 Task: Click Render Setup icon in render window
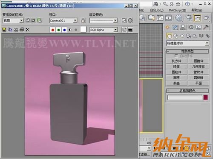[x=124, y=20]
